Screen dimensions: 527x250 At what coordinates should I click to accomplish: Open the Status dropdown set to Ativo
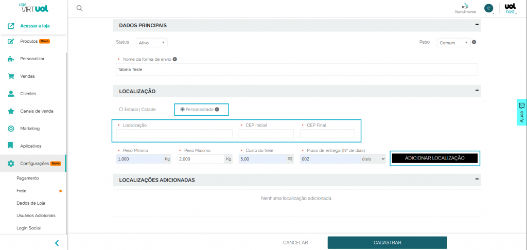(151, 43)
